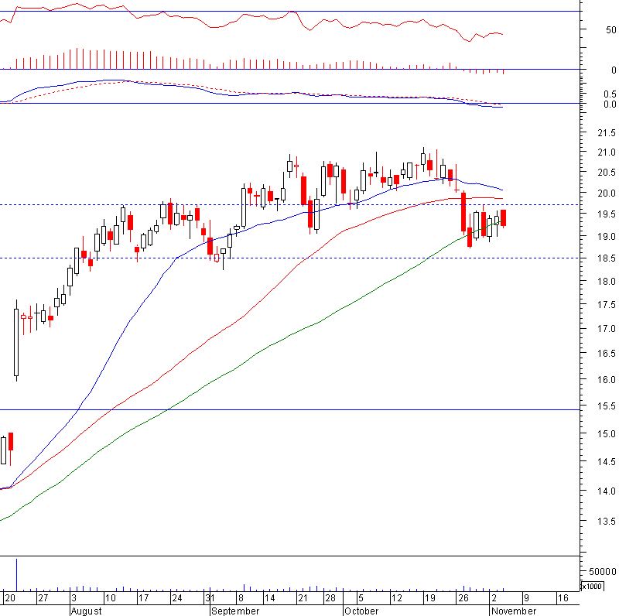
Task: Select the November month label
Action: (514, 611)
